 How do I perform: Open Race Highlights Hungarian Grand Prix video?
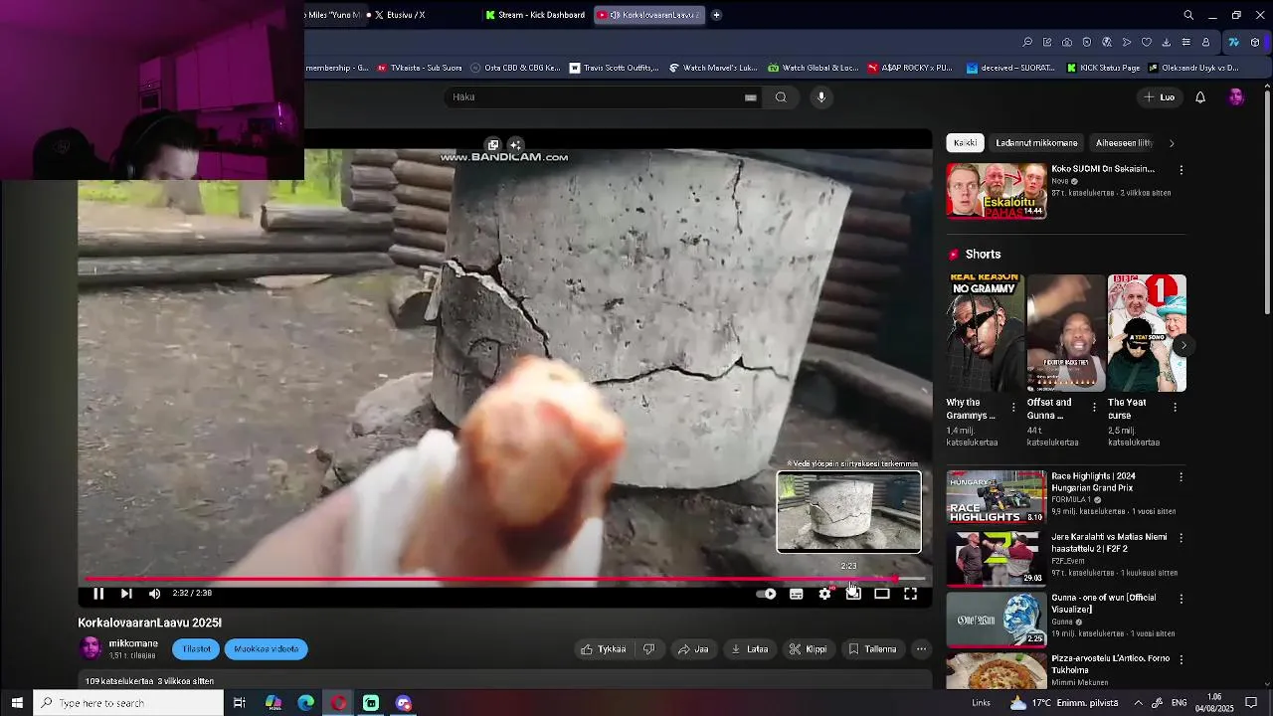point(997,497)
